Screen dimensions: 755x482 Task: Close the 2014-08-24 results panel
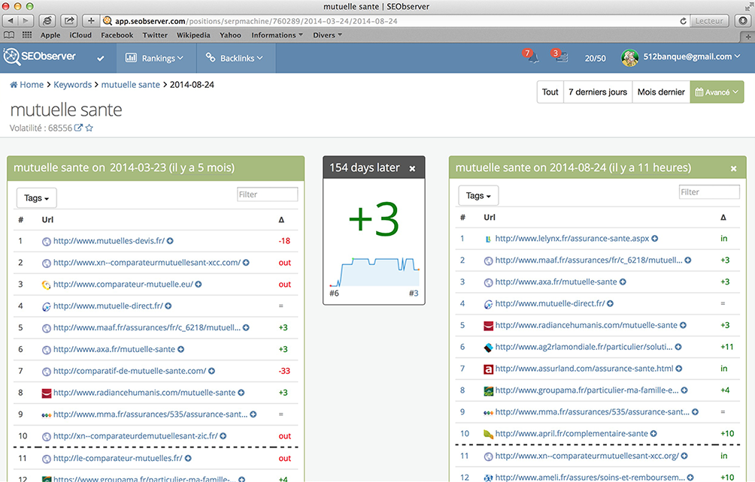pos(733,169)
